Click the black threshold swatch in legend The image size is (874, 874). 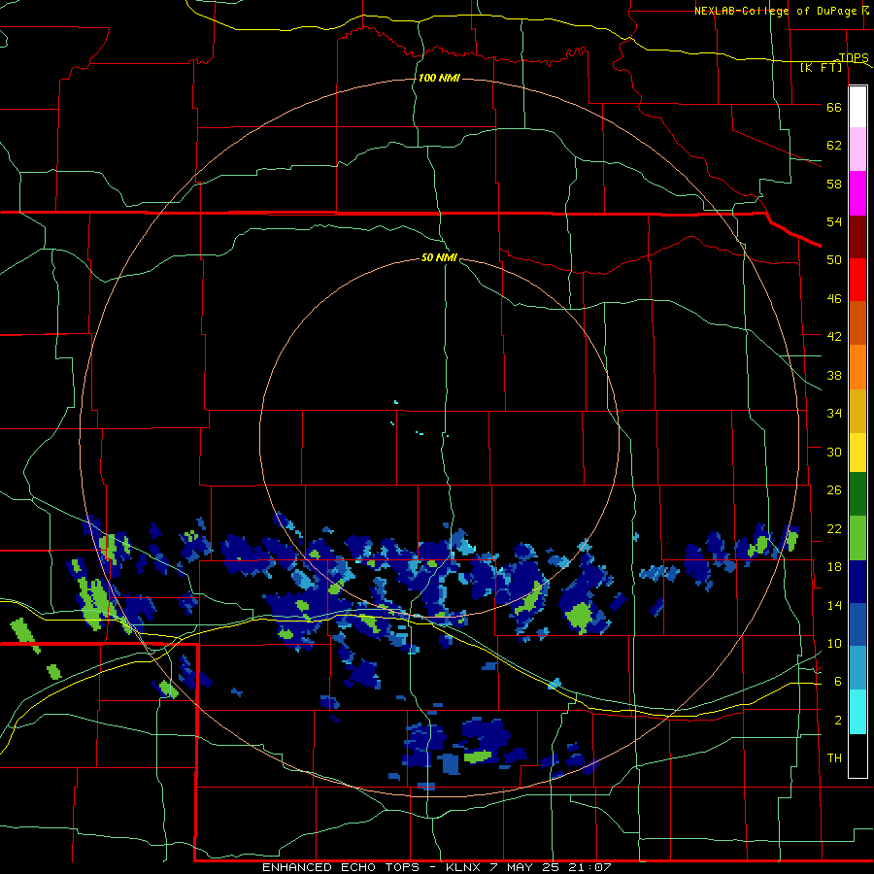tap(857, 755)
